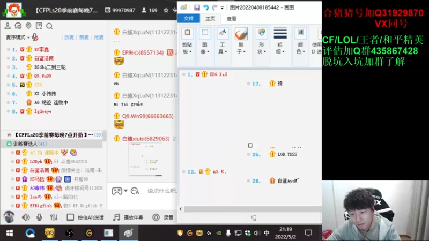Image resolution: width=429 pixels, height=241 pixels.
Task: Click sender name Q9.Wn99(66663663) in chat
Action: tap(148, 116)
